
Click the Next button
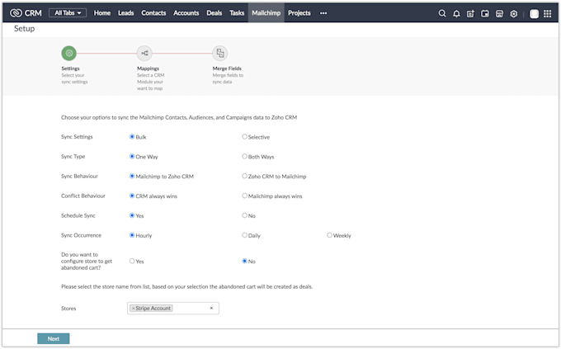pos(54,338)
